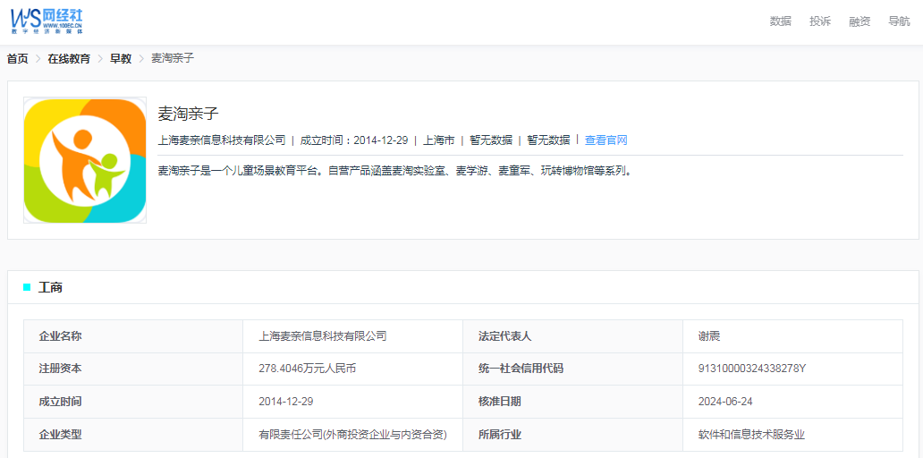Click the 软件和信息技术服务业 value
Viewport: 923px width, 458px height.
[751, 435]
